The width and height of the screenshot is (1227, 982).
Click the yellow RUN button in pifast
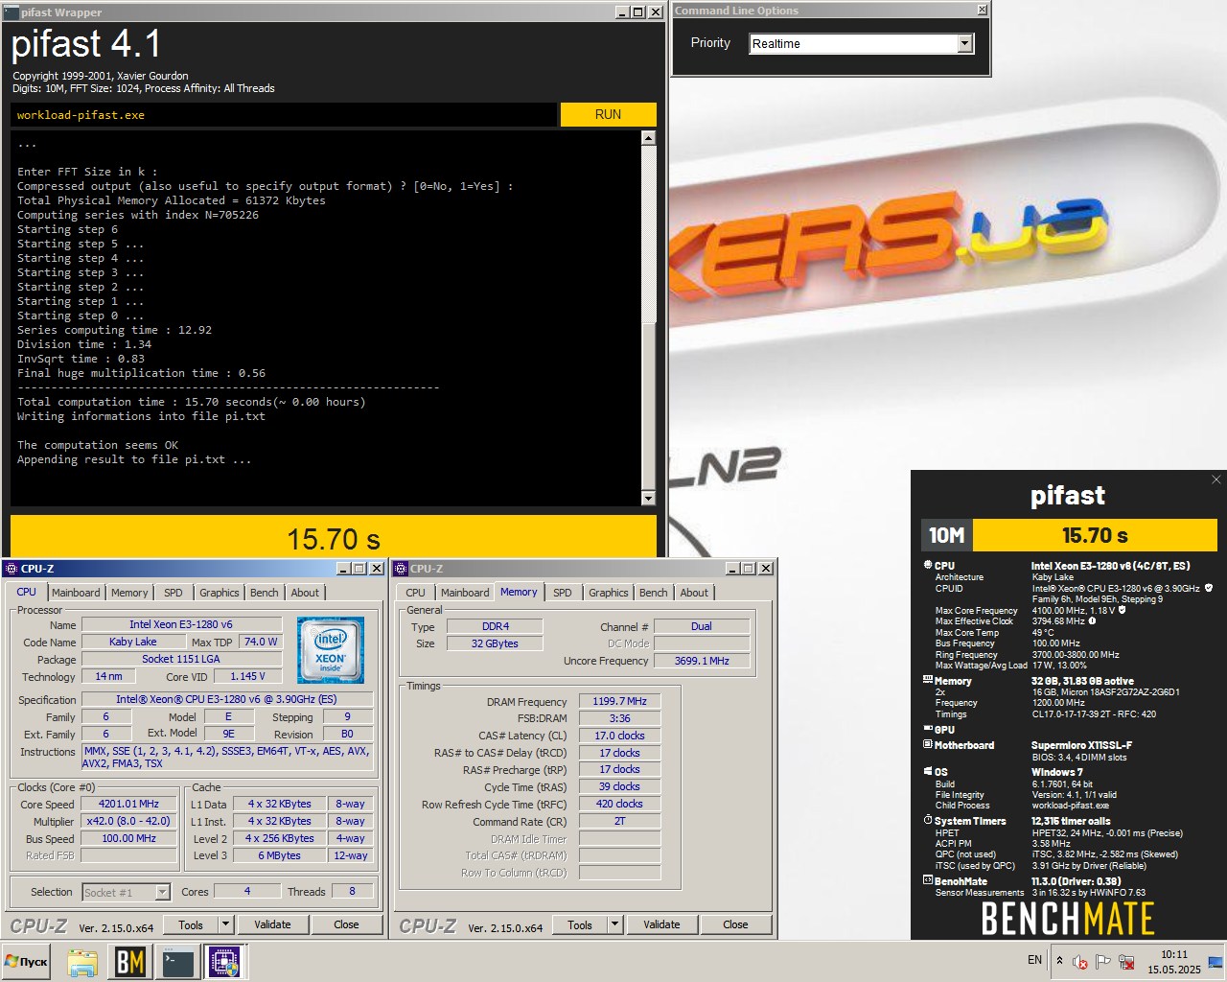[608, 114]
